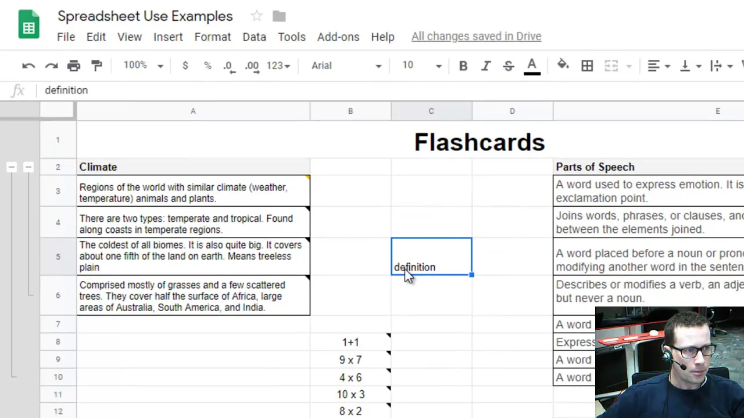Screen dimensions: 744x418
Task: Click the Borders icon
Action: coord(587,66)
